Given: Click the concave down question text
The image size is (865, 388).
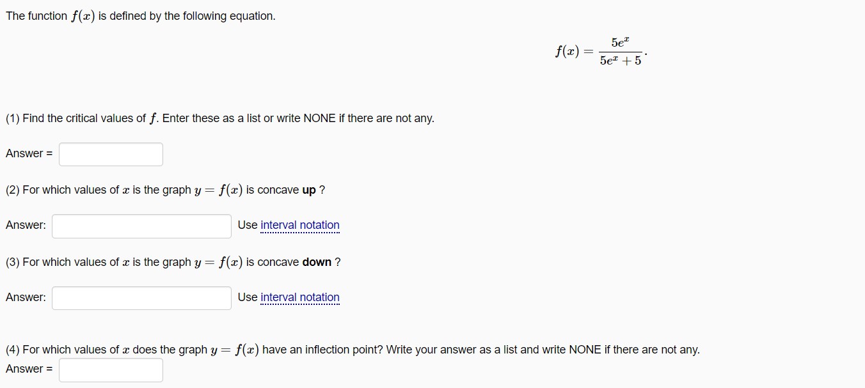Looking at the screenshot, I should click(x=173, y=261).
